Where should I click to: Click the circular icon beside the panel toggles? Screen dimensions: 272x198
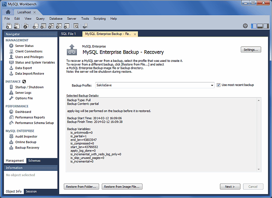[245, 26]
